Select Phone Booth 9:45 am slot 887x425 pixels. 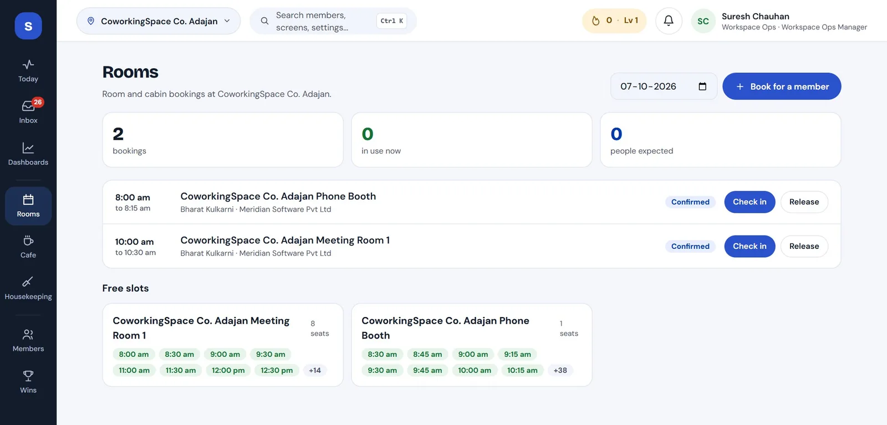pos(427,371)
